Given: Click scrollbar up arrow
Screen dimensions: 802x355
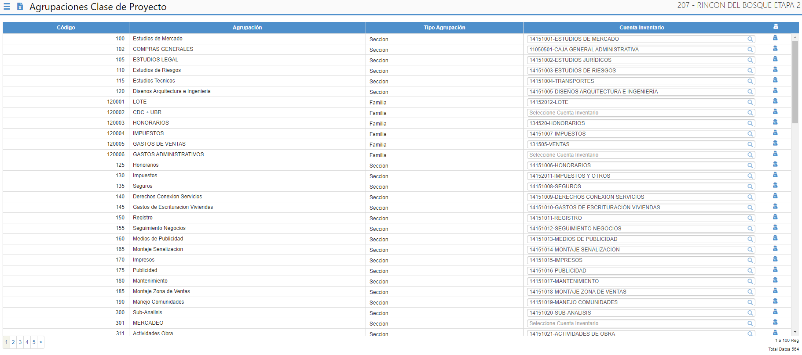Looking at the screenshot, I should (795, 37).
